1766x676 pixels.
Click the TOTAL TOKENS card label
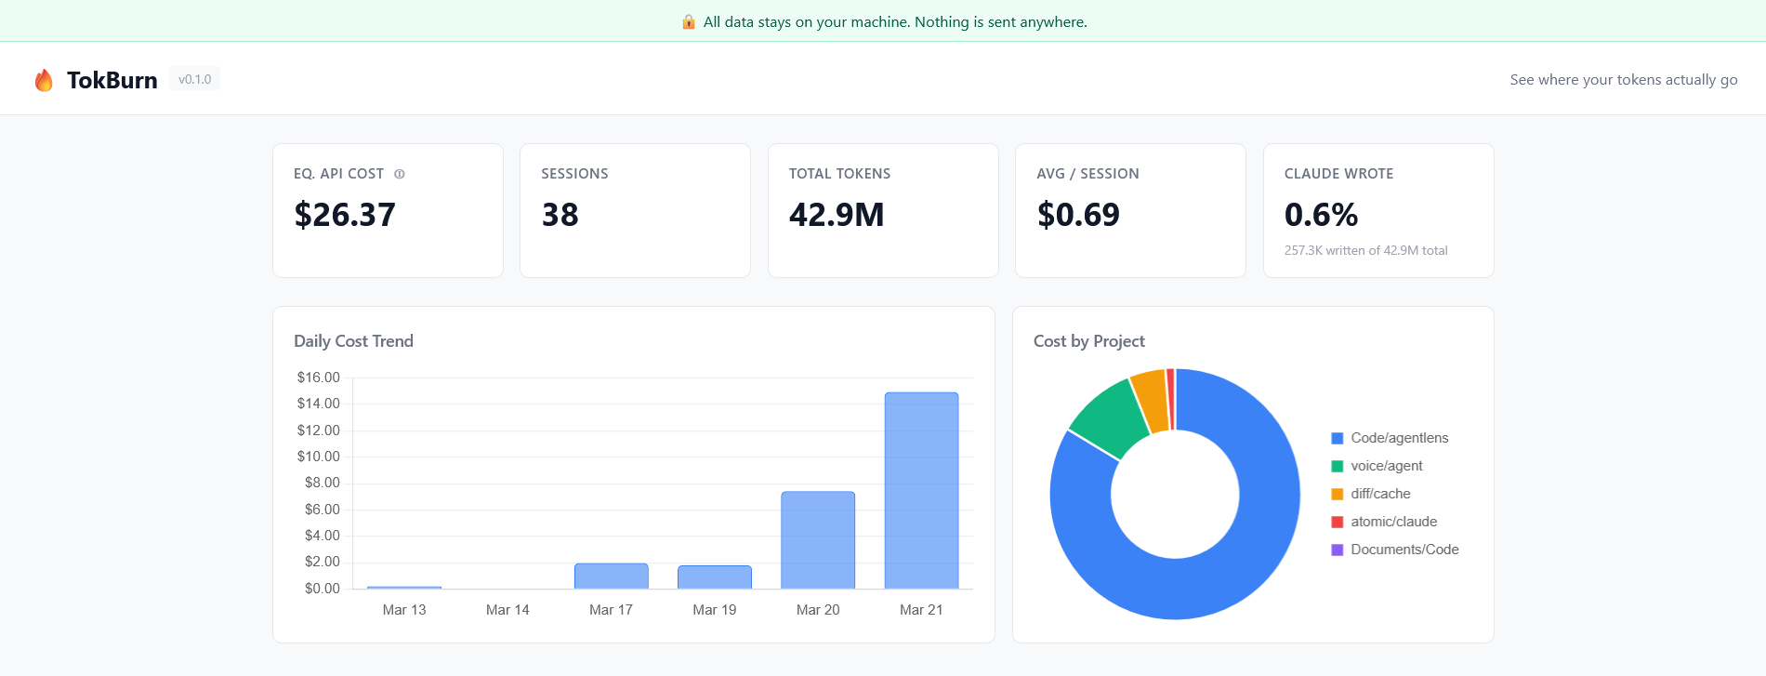click(x=839, y=174)
